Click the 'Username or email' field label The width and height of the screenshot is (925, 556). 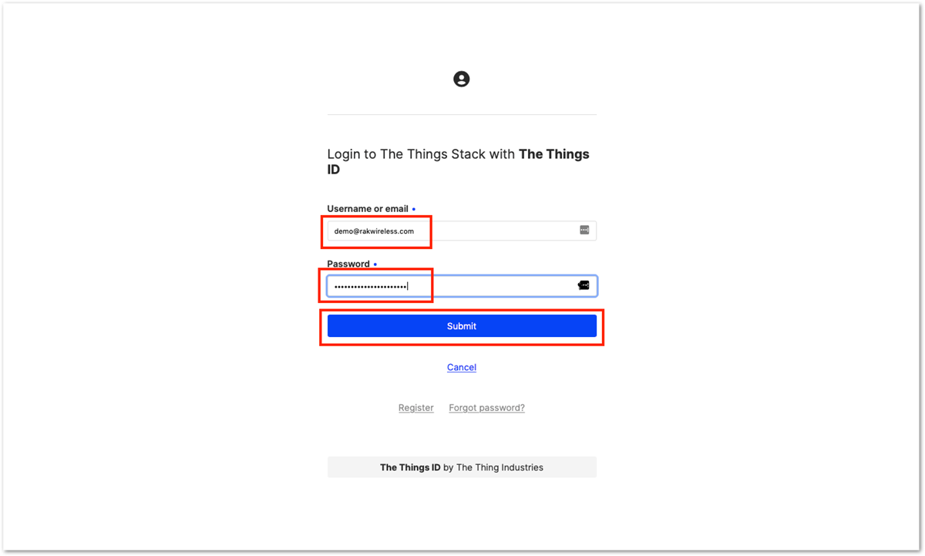368,209
